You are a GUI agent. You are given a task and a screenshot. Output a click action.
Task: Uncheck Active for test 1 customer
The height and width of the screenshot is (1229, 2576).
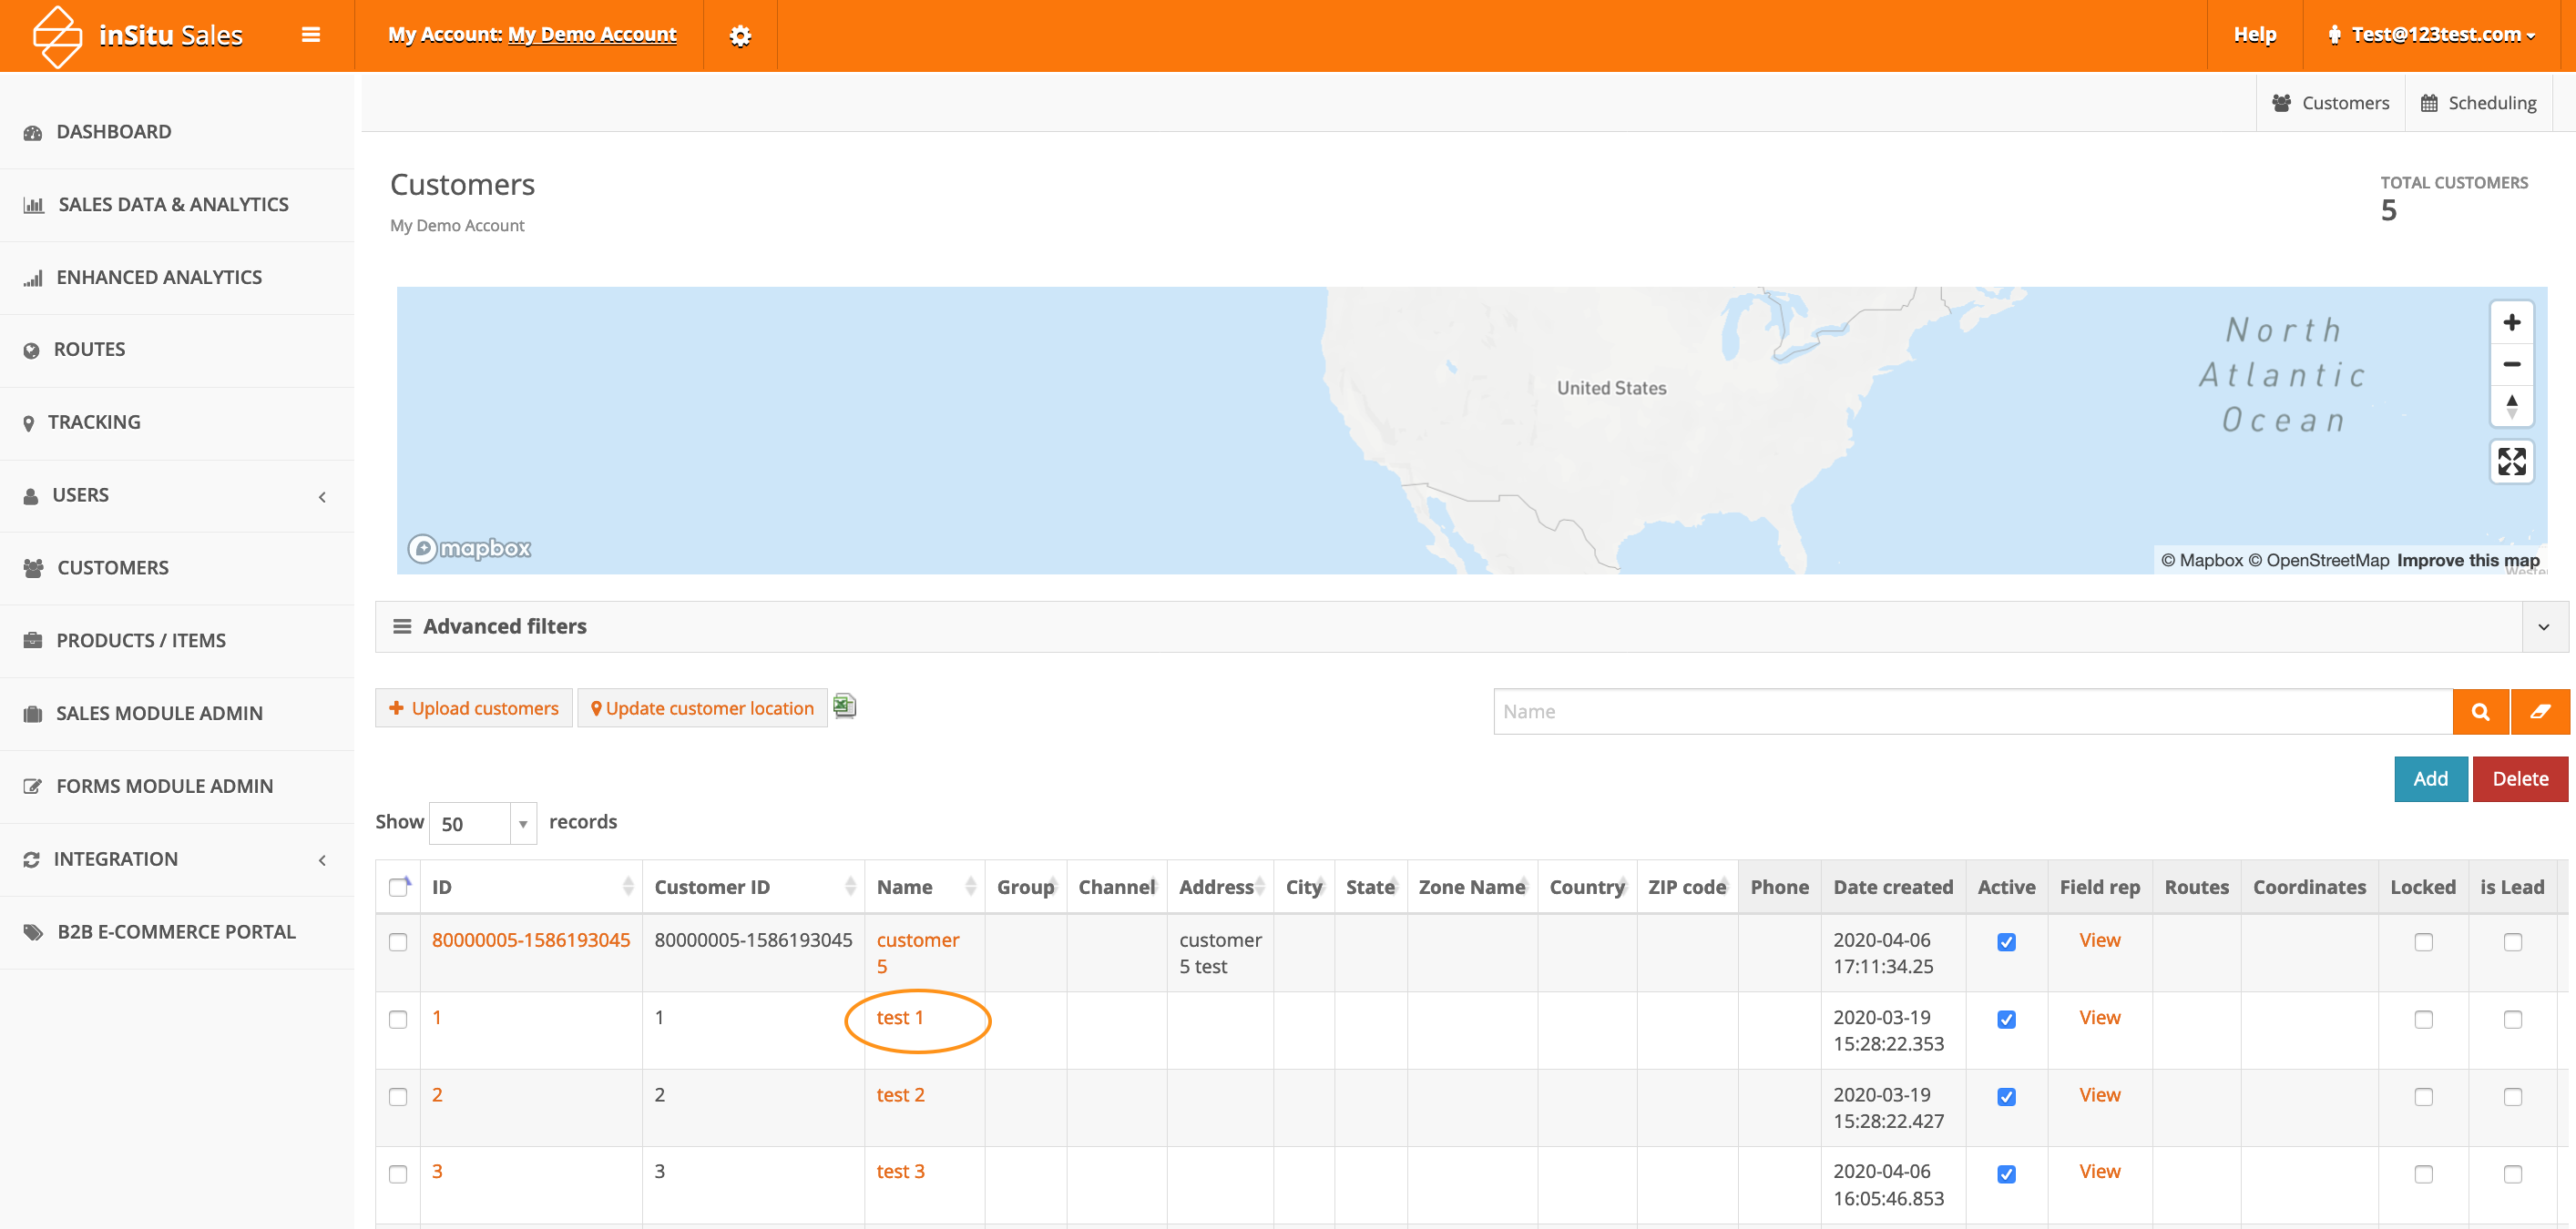pyautogui.click(x=2006, y=1020)
